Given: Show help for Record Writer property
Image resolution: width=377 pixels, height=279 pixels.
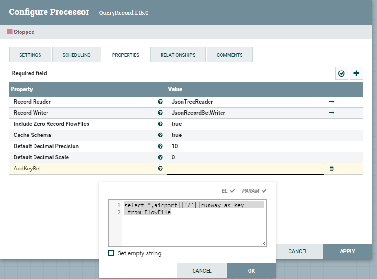Looking at the screenshot, I should (160, 113).
